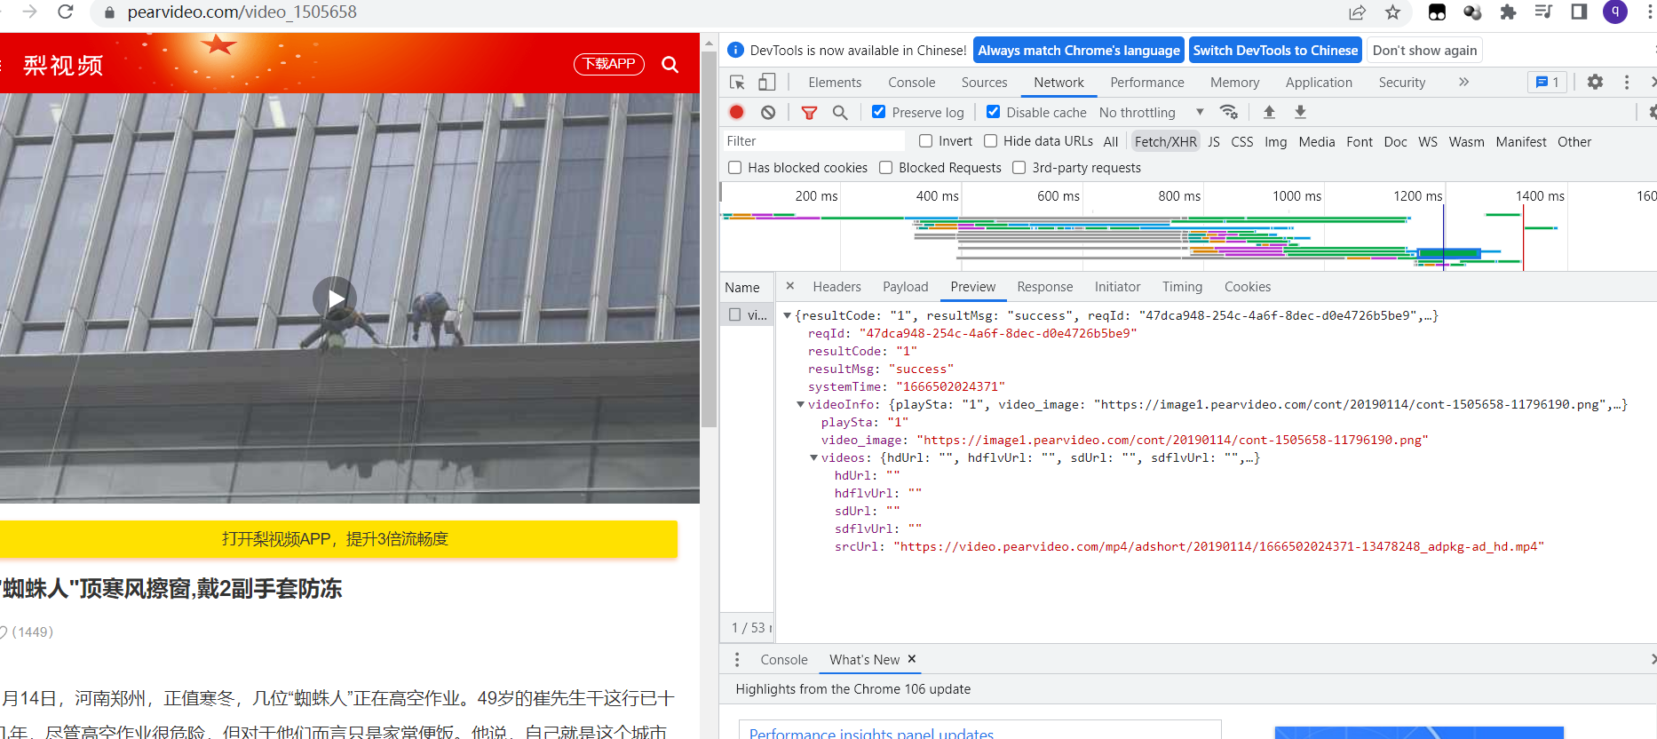Reload the page with the refresh icon
The image size is (1657, 739).
[x=66, y=12]
